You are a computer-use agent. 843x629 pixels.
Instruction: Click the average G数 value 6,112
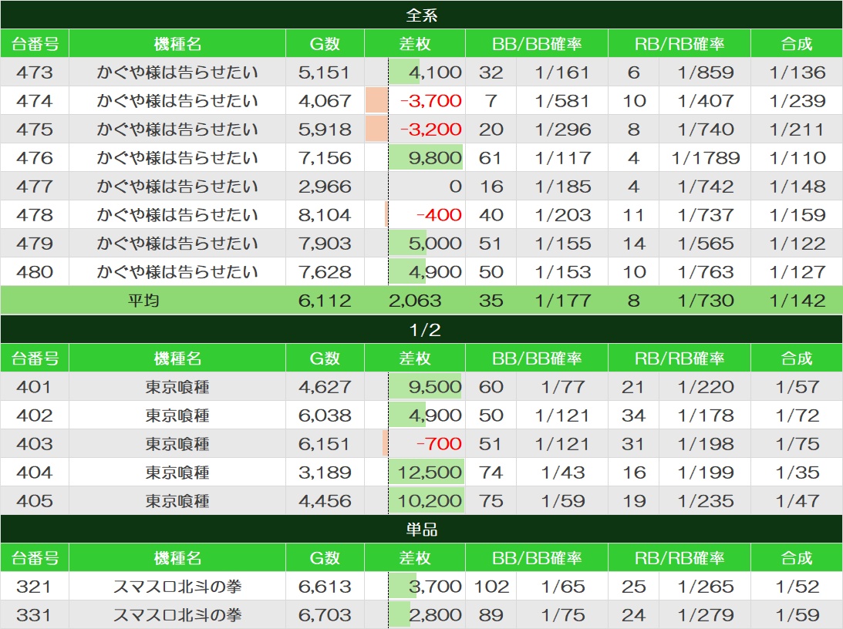[325, 301]
